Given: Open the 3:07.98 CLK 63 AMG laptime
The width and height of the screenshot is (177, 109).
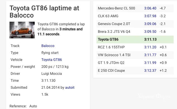Looking at the screenshot, I should 150,16.
